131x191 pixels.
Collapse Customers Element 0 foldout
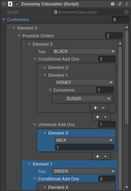[x=14, y=28]
